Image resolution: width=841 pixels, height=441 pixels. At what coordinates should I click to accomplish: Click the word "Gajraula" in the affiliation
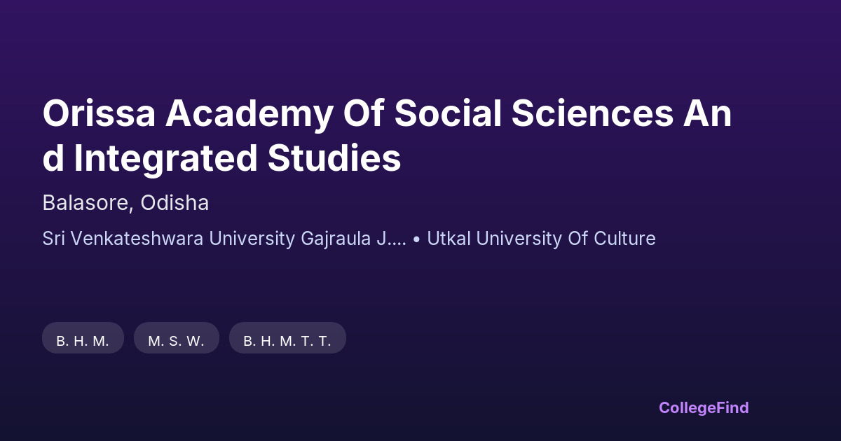(336, 239)
